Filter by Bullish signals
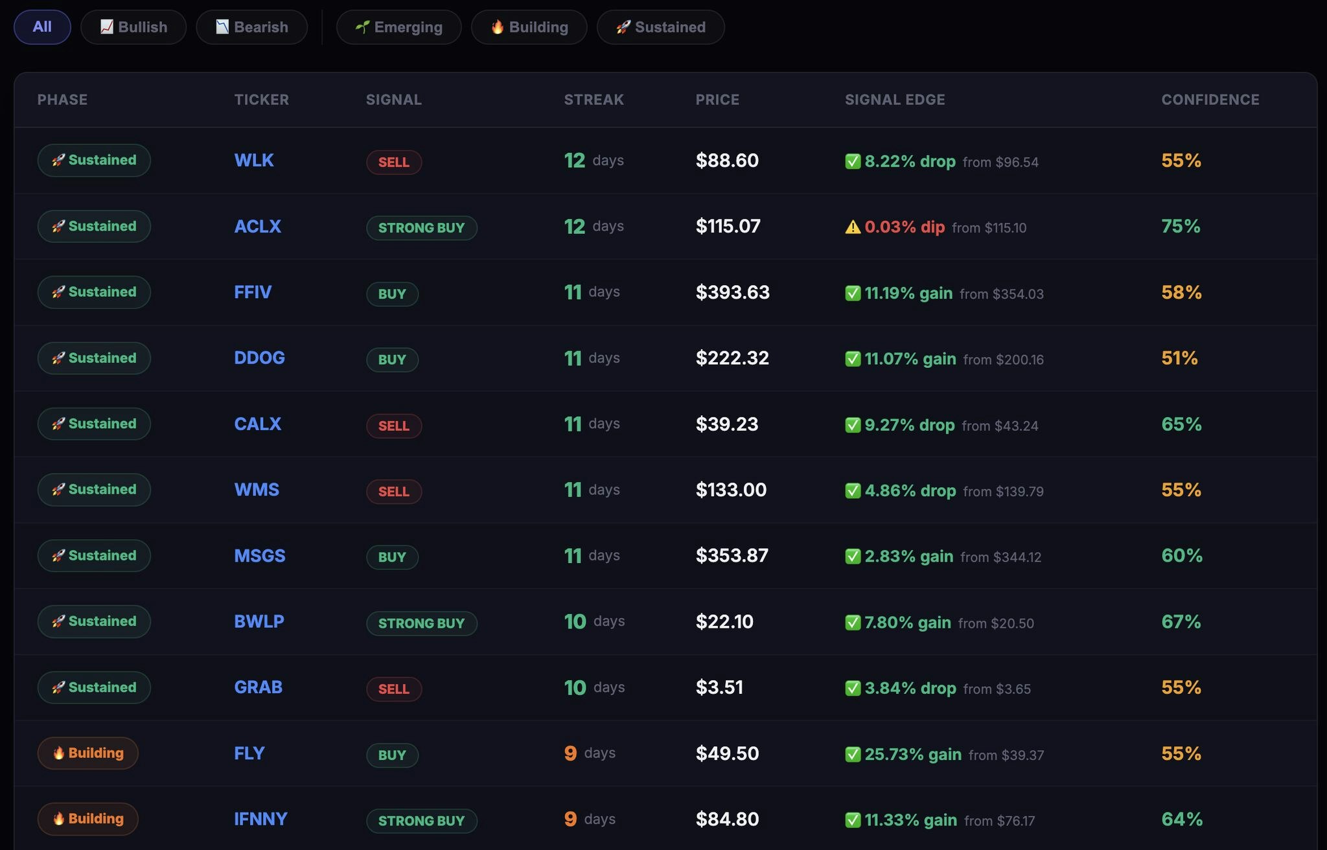The height and width of the screenshot is (850, 1327). 133,27
